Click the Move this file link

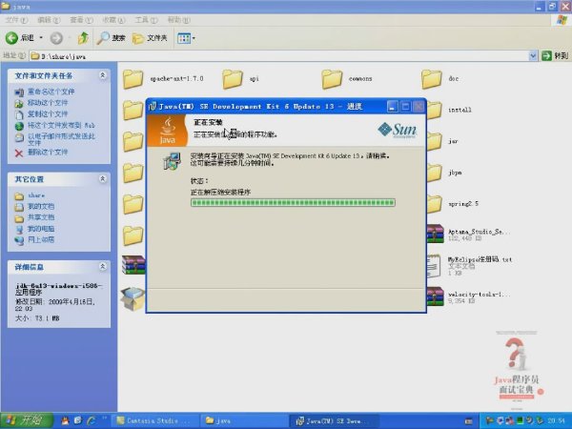tap(48, 103)
